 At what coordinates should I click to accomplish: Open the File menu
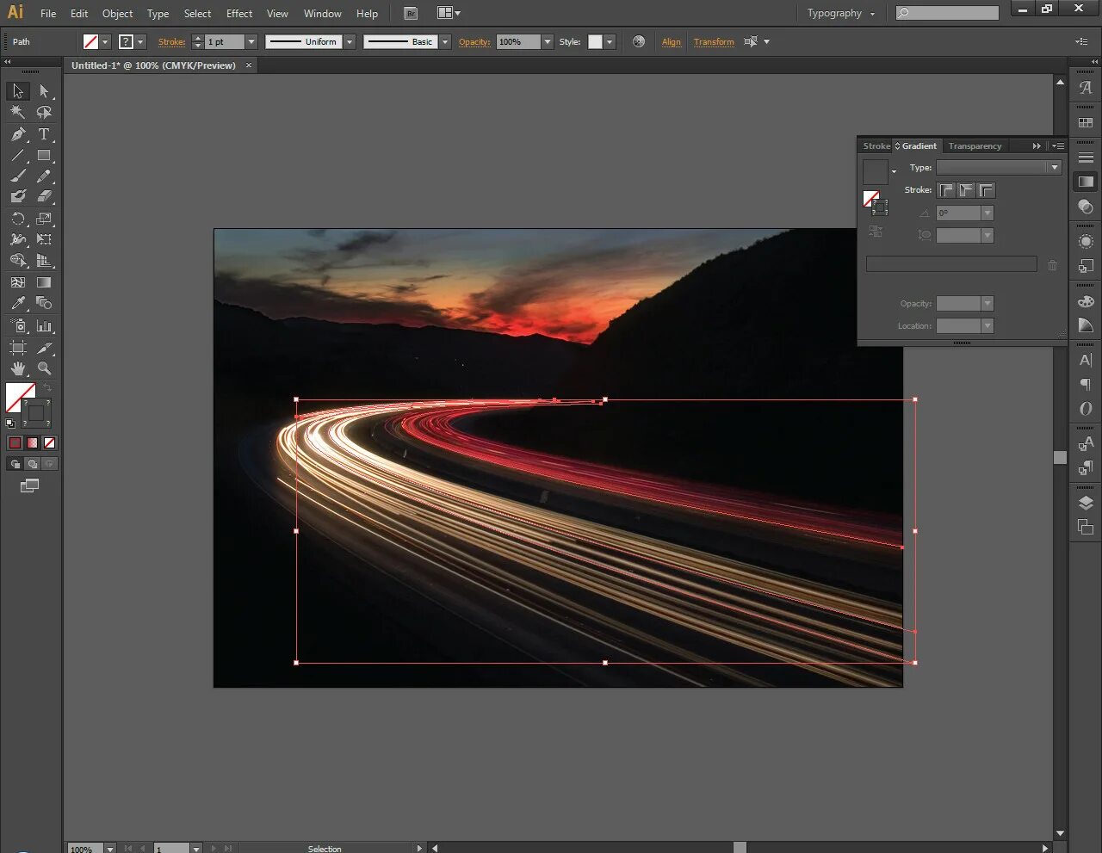(x=48, y=14)
